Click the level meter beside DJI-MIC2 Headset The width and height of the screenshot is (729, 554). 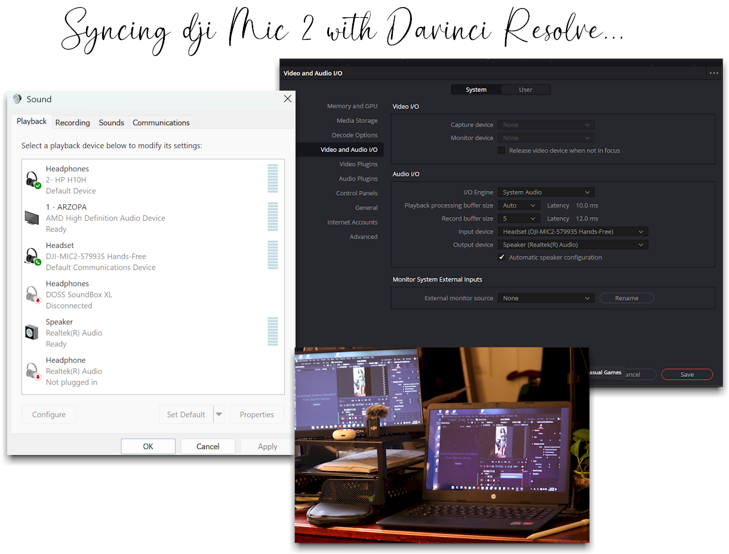(273, 255)
